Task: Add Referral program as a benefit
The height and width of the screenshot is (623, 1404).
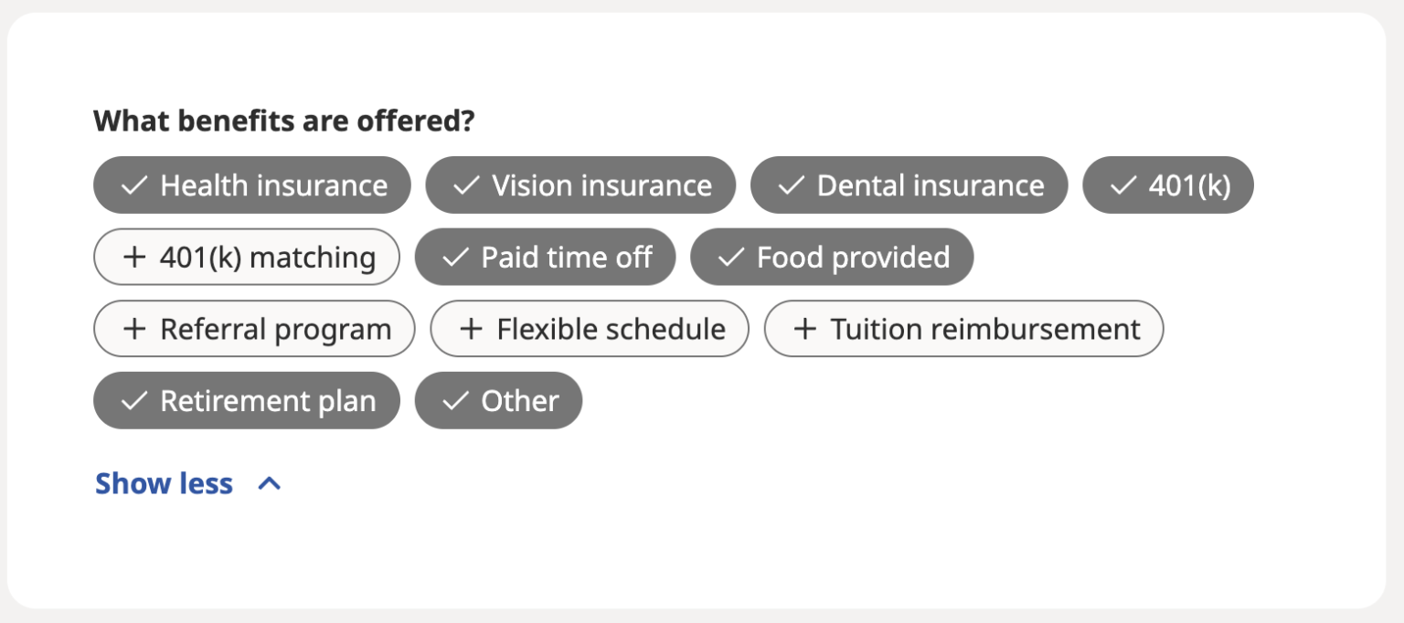Action: 254,328
